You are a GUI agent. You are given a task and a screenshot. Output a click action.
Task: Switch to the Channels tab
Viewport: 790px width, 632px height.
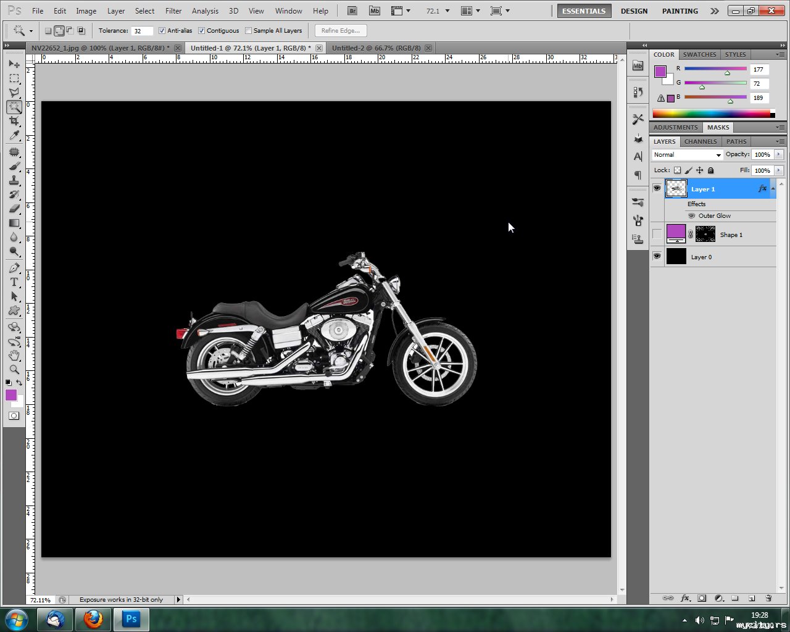pyautogui.click(x=701, y=141)
